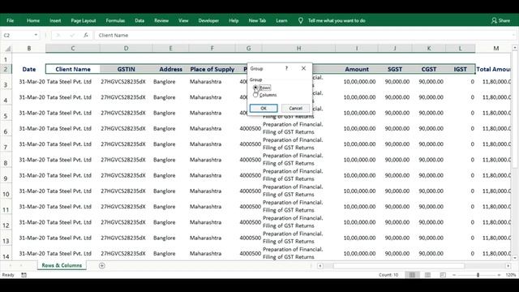Image resolution: width=519 pixels, height=292 pixels.
Task: Select the Rows & Columns sheet tab
Action: pyautogui.click(x=62, y=265)
